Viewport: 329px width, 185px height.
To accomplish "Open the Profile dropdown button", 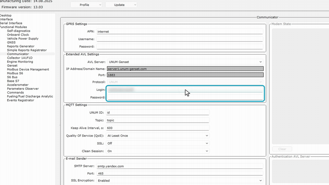I will tap(86, 5).
